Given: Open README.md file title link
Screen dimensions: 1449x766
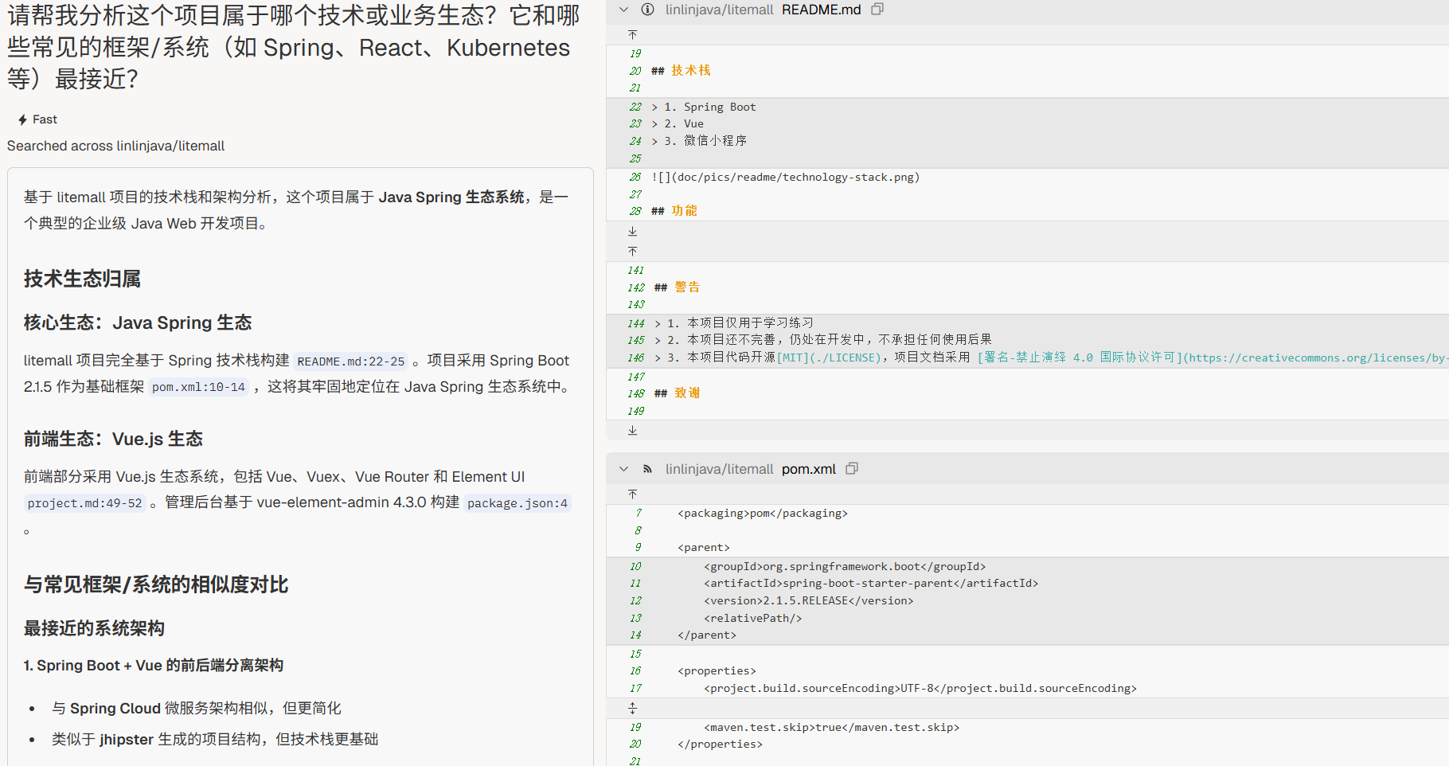Looking at the screenshot, I should coord(821,10).
